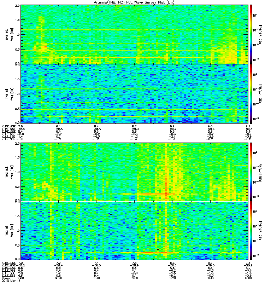The width and height of the screenshot is (265, 283).
Task: Select the color bar beside the THB B∥ panel
Action: tap(251, 94)
